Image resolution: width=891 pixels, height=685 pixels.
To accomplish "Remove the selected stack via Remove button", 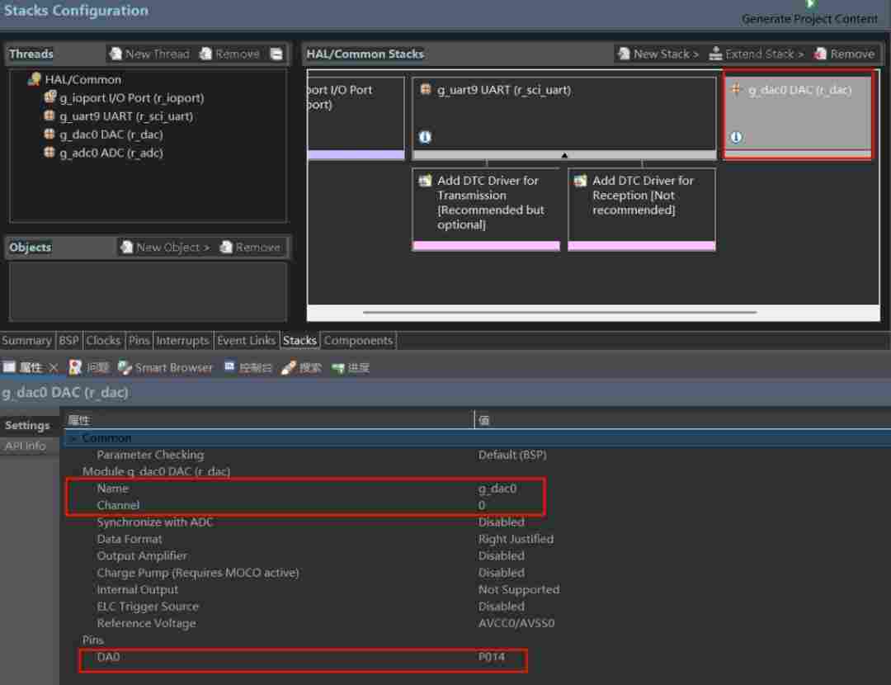I will tap(843, 54).
